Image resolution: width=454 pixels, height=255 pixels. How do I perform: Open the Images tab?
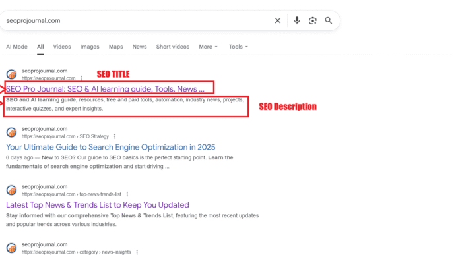(x=90, y=47)
